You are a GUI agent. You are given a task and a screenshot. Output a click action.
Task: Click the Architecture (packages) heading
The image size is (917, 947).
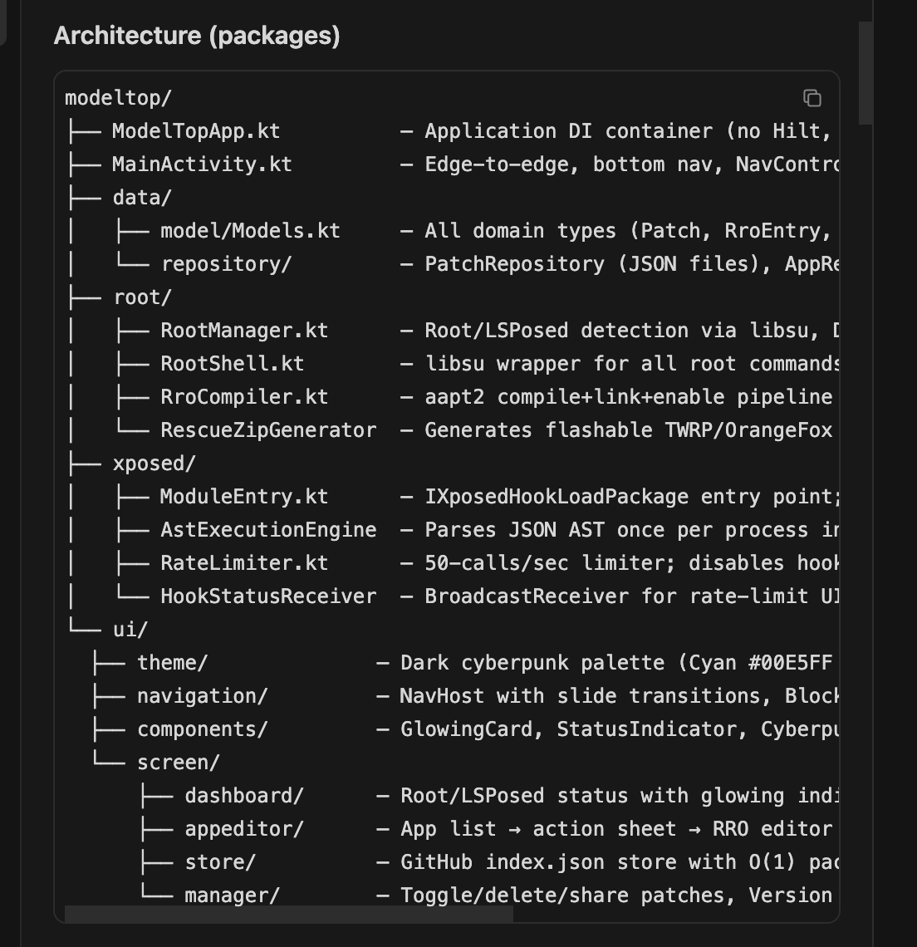197,36
